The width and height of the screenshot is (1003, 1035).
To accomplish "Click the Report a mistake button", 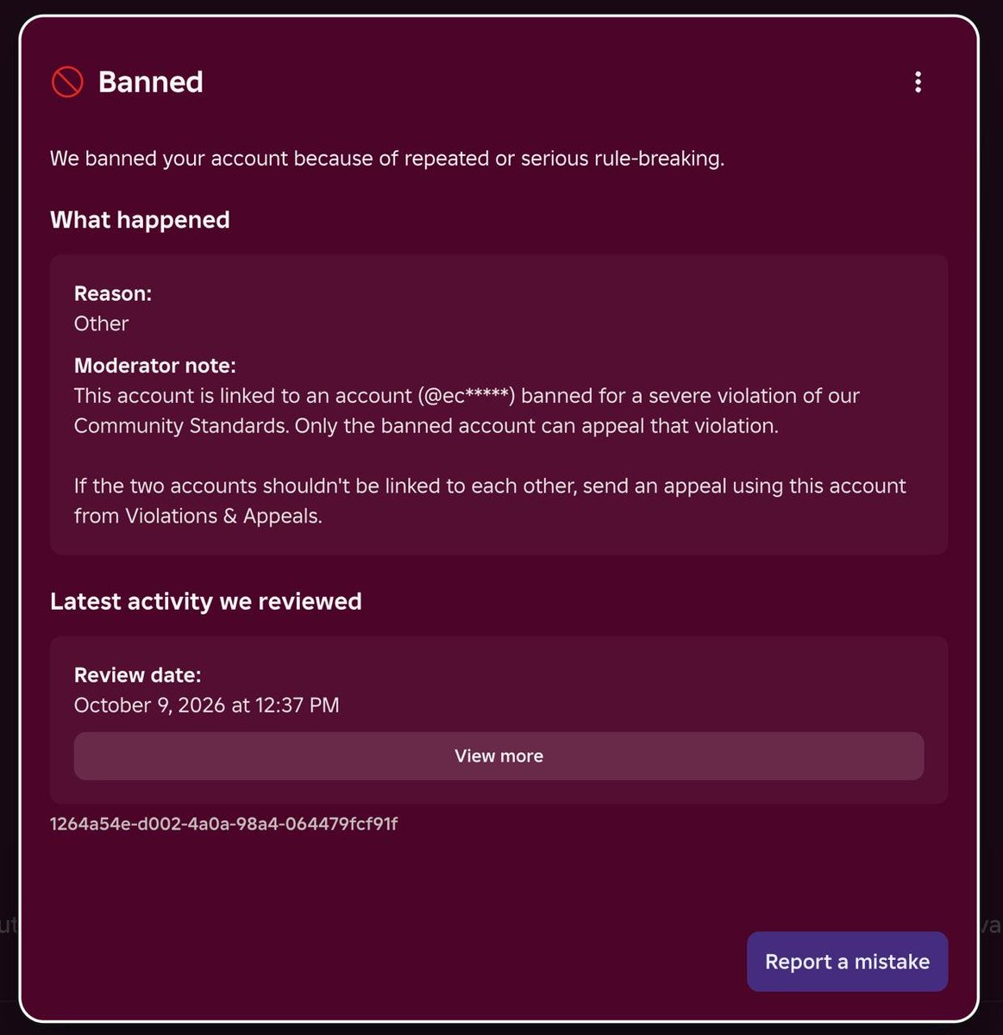I will coord(847,961).
